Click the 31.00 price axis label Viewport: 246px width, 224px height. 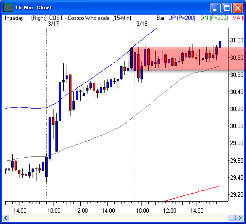point(237,40)
